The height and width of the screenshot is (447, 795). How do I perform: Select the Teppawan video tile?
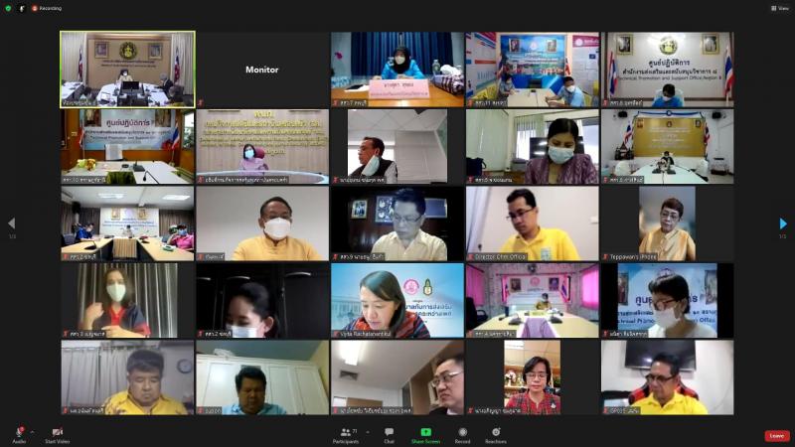click(x=667, y=223)
